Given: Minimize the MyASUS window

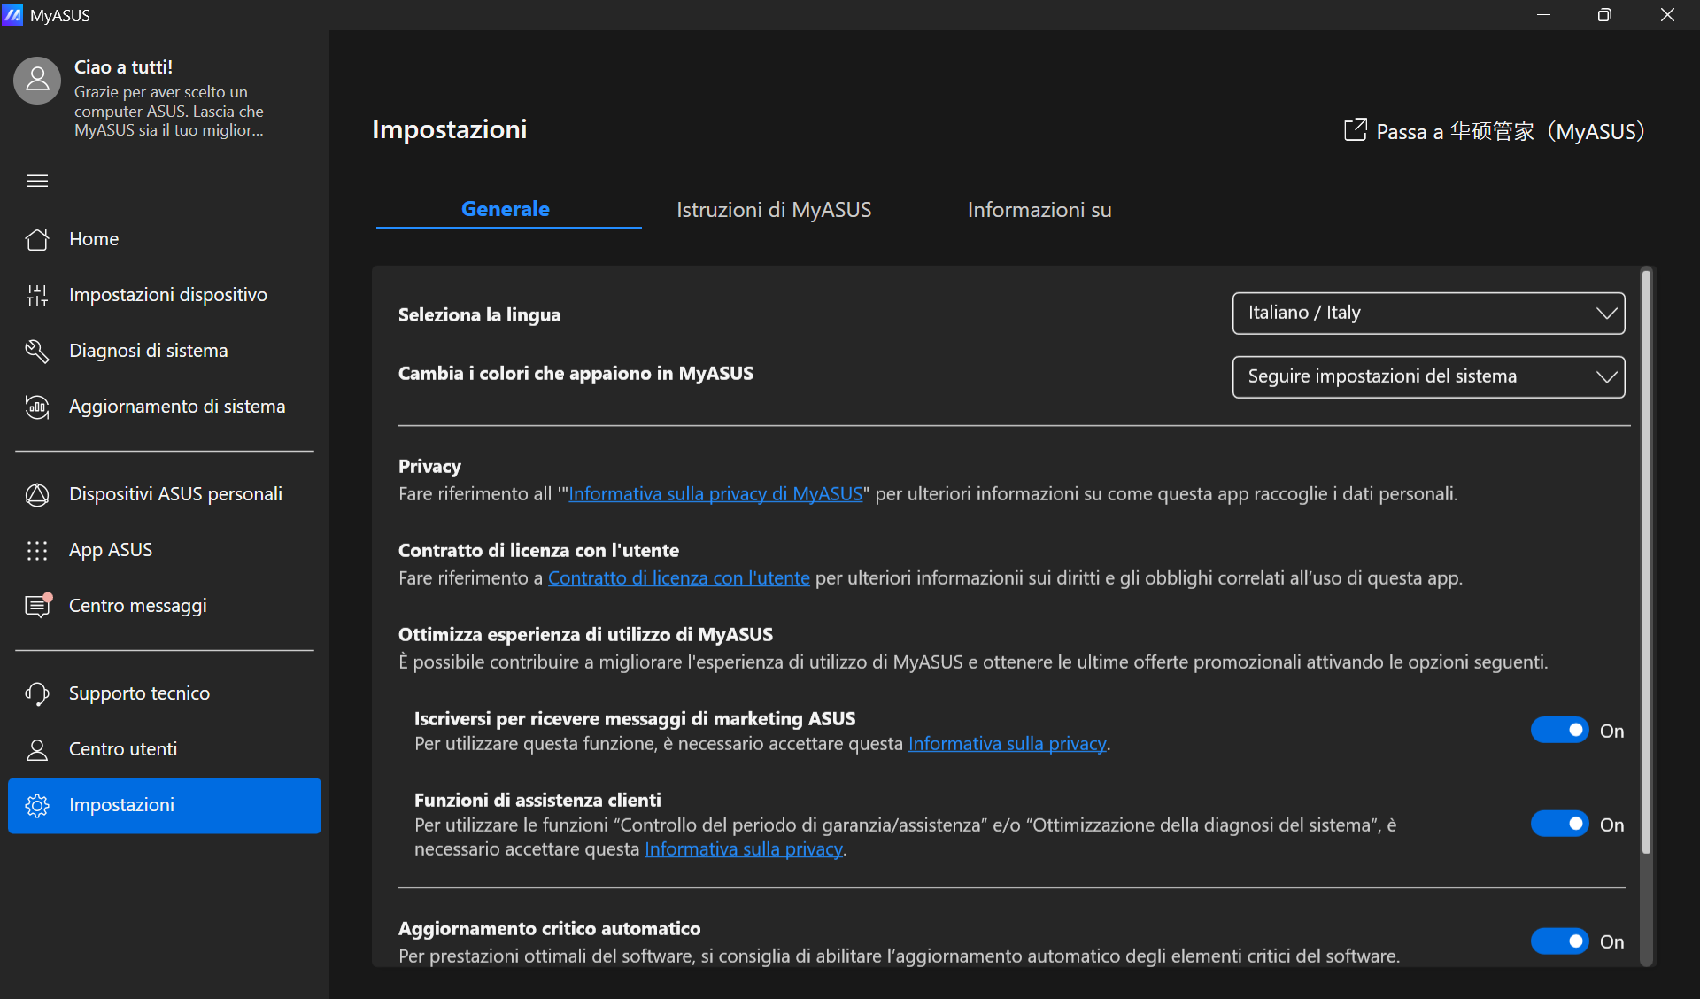Looking at the screenshot, I should pyautogui.click(x=1543, y=15).
